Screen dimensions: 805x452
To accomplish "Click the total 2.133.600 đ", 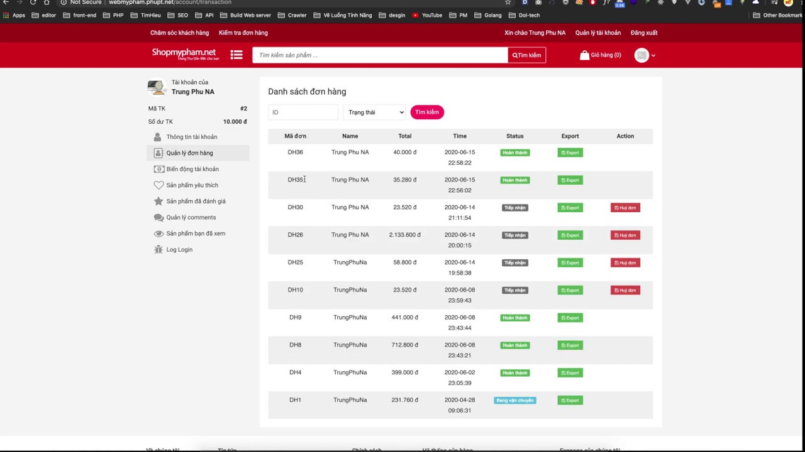I will point(405,235).
